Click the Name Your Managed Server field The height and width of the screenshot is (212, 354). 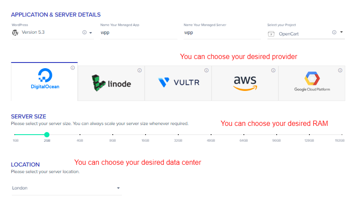click(x=222, y=33)
